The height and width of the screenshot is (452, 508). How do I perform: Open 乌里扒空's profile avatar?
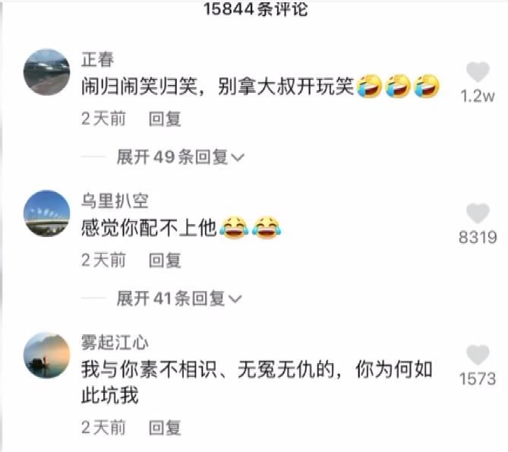[x=46, y=213]
